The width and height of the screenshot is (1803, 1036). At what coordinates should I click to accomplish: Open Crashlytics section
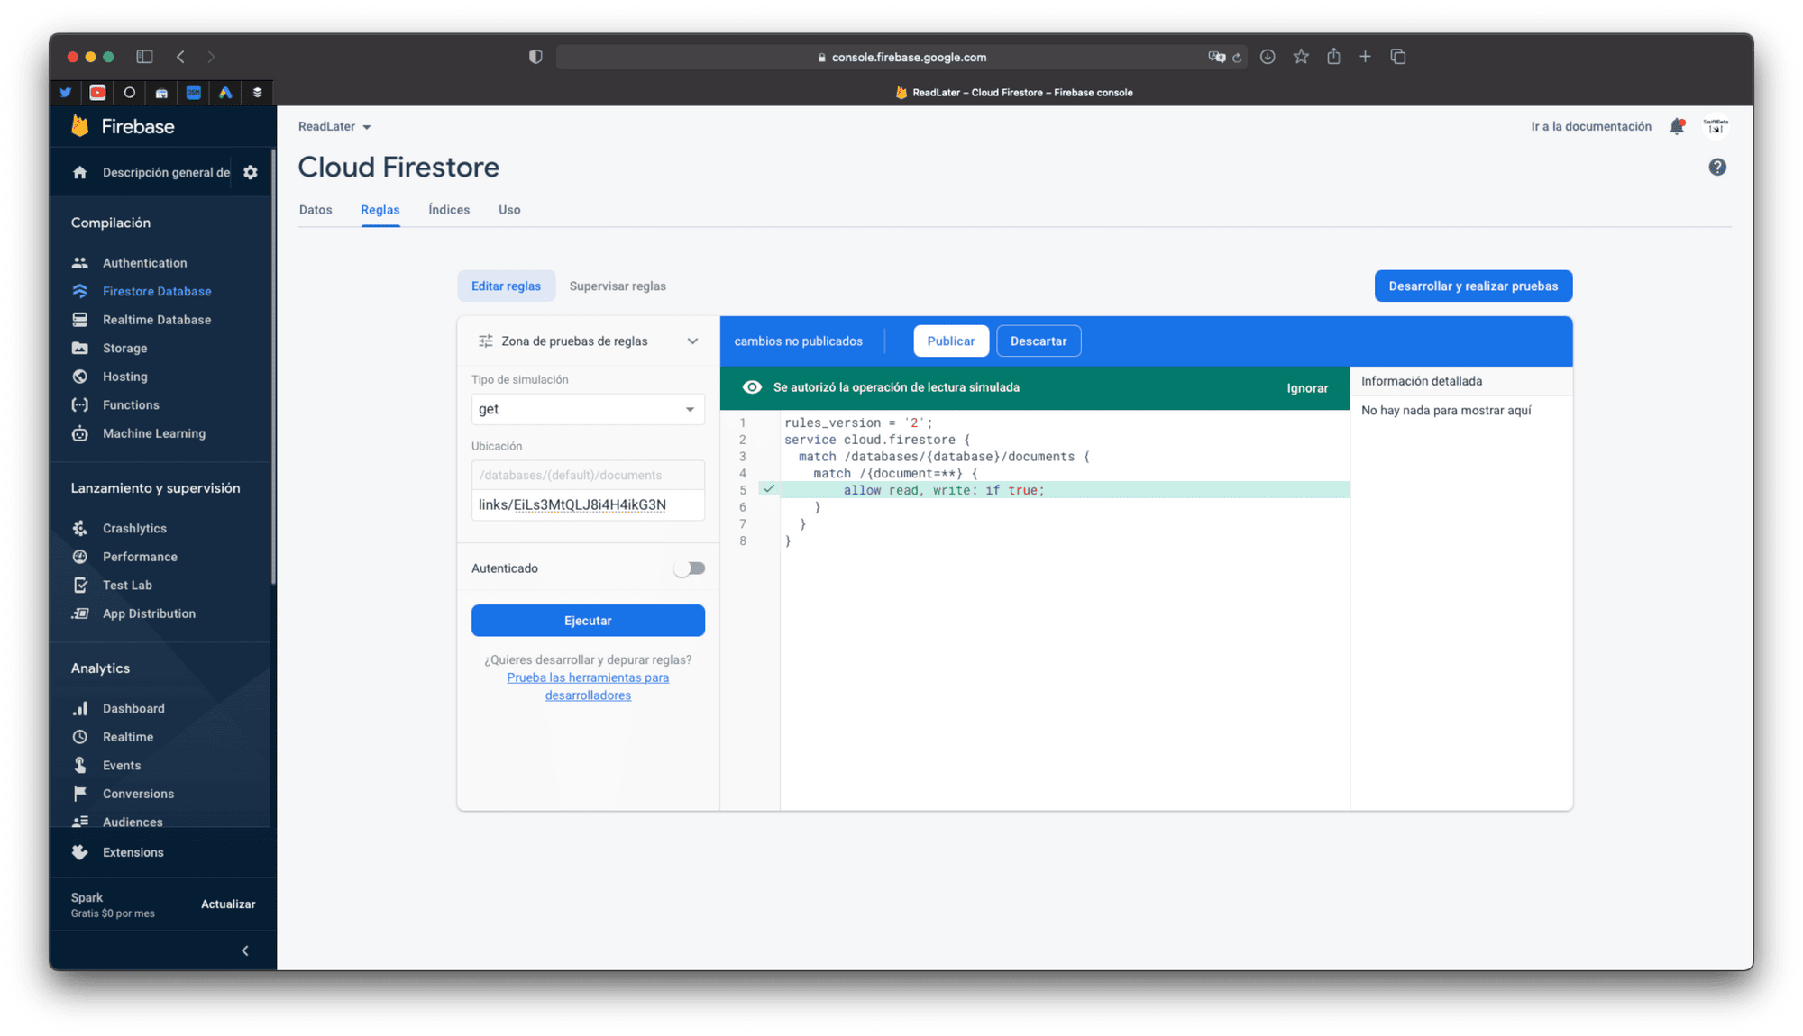click(134, 528)
